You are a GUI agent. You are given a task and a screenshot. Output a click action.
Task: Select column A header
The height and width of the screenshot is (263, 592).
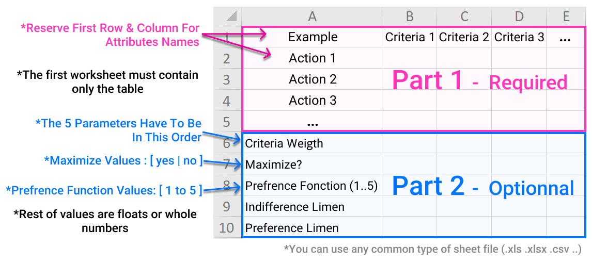(312, 17)
